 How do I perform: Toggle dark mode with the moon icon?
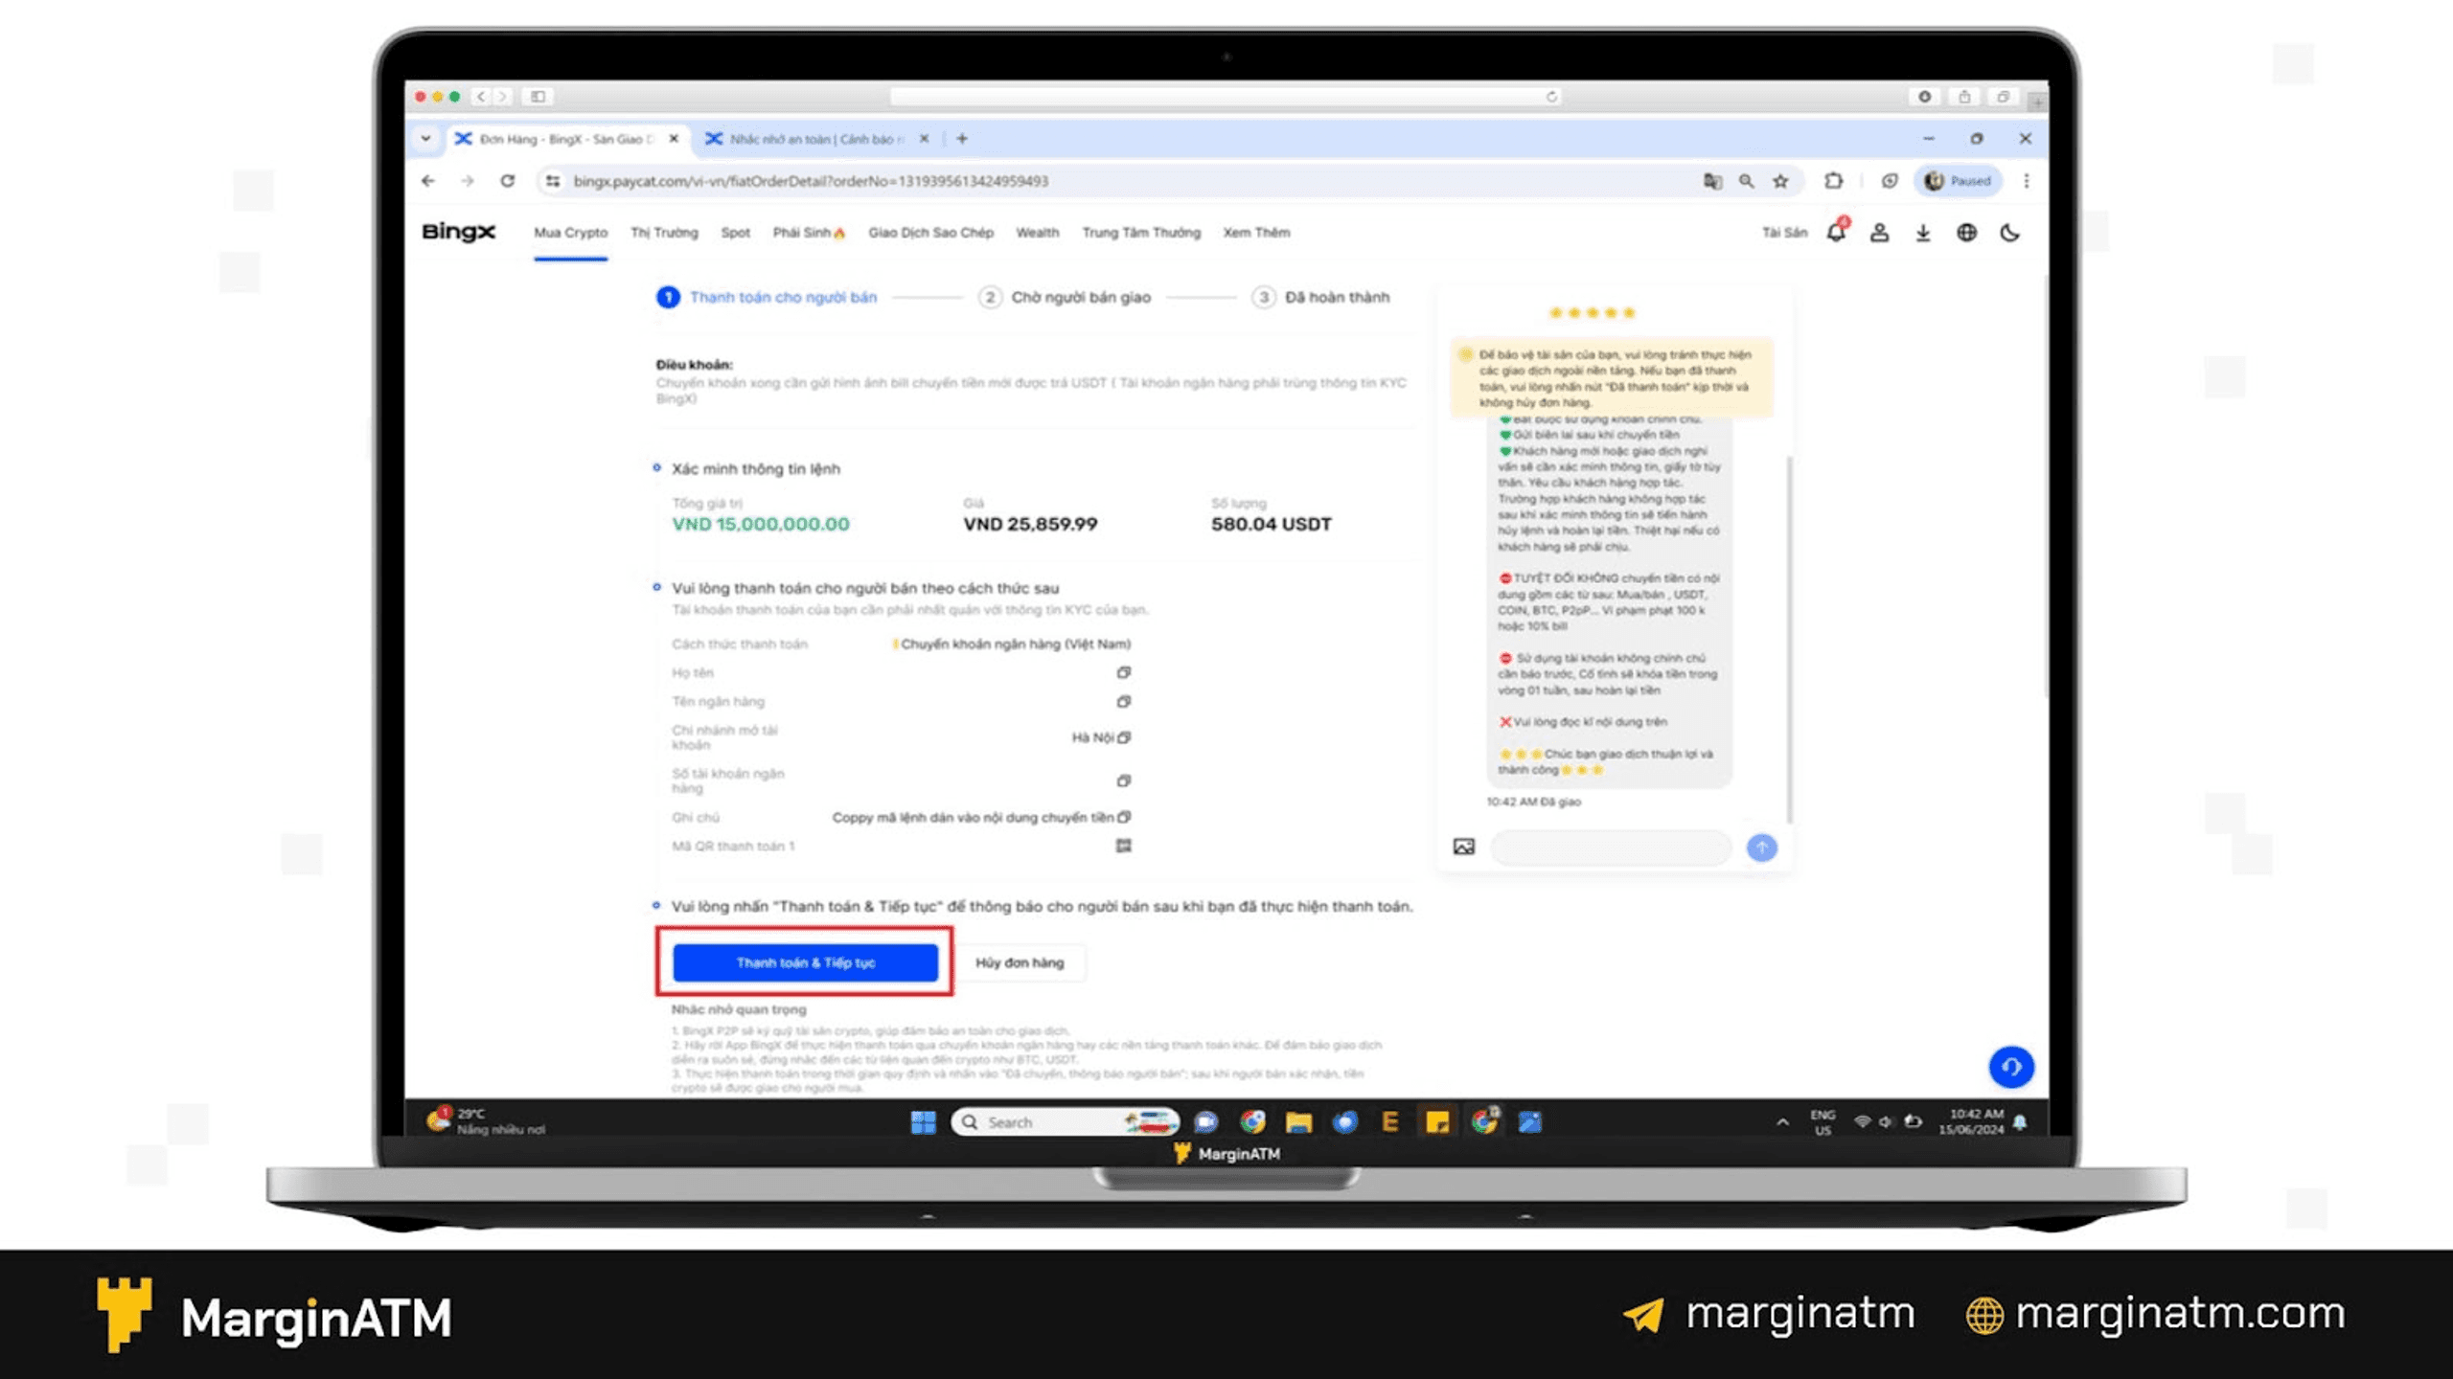coord(2010,233)
